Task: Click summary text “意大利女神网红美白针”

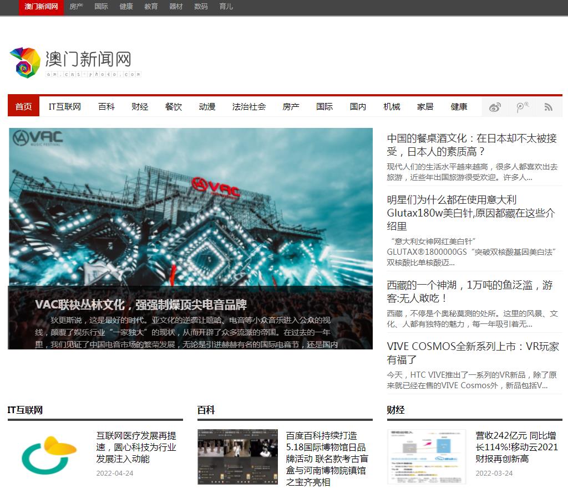Action: pyautogui.click(x=471, y=252)
